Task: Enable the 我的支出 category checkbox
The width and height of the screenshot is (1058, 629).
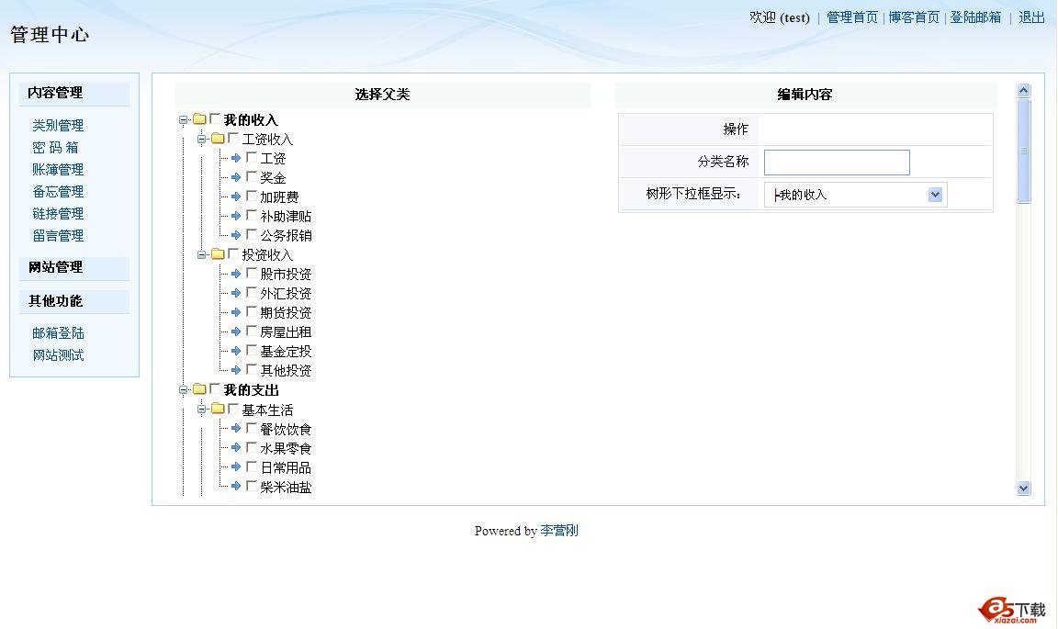Action: click(215, 389)
